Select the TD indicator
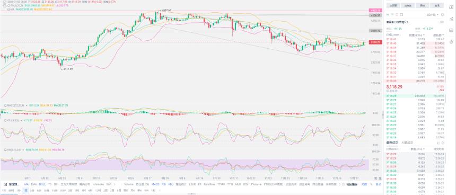Viewport: 456px width, 195px height. 50,184
